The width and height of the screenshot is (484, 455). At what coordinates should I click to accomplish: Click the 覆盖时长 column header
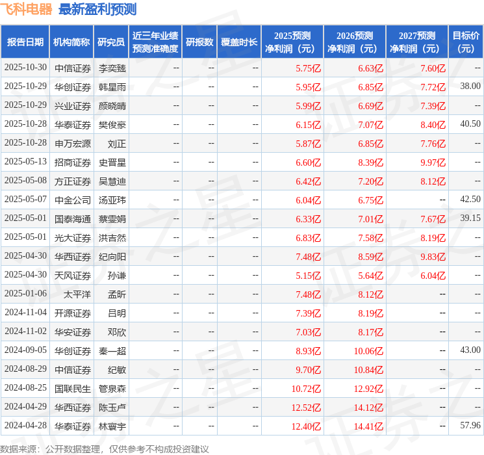(x=239, y=42)
